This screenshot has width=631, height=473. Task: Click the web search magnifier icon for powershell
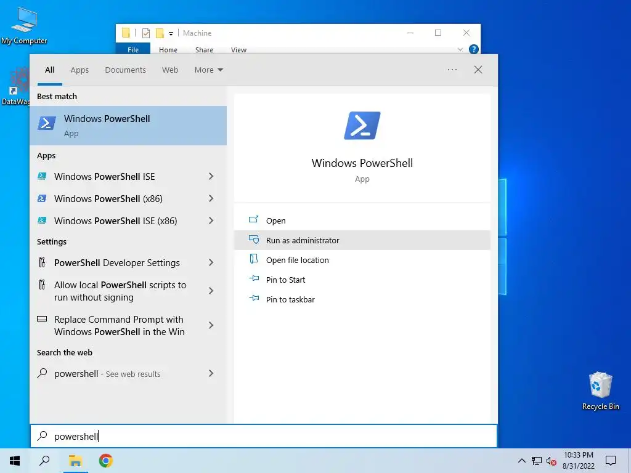[42, 373]
